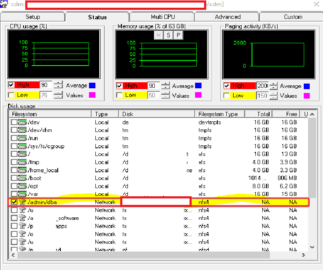Sort by the Filesystem Type column header
This screenshot has width=323, height=270.
[x=220, y=114]
